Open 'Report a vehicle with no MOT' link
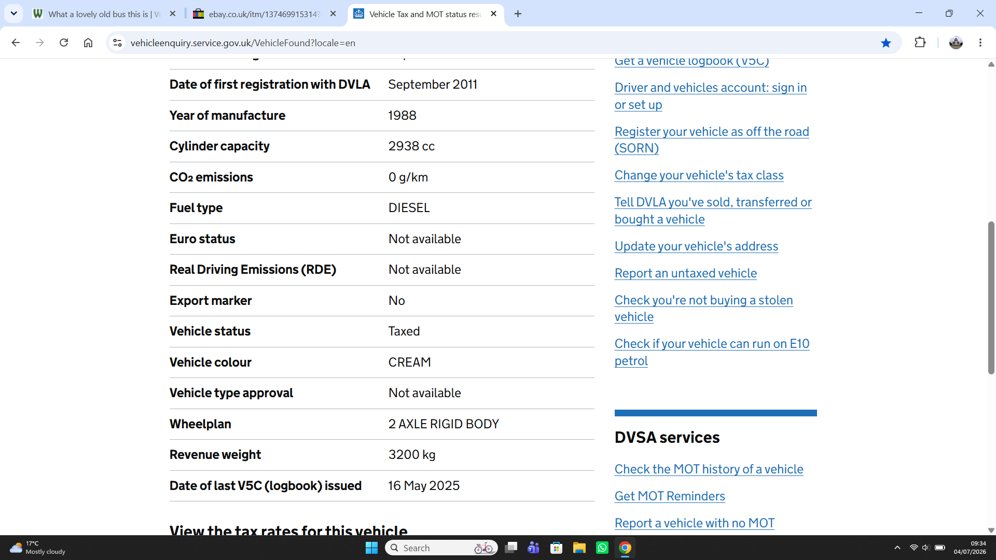 [694, 523]
